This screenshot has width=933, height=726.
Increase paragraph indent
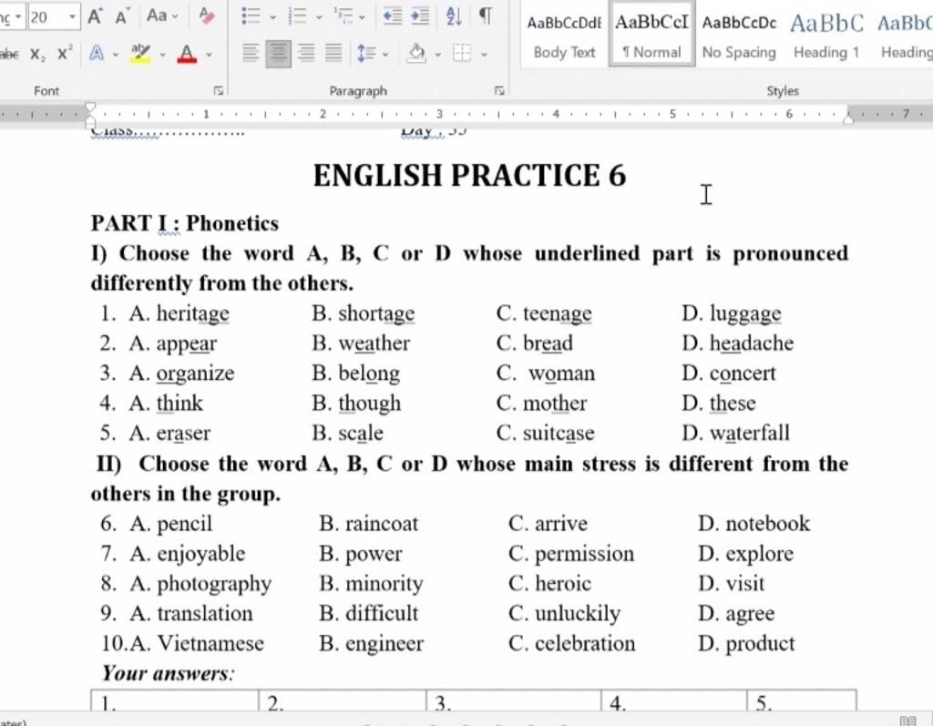click(x=420, y=16)
